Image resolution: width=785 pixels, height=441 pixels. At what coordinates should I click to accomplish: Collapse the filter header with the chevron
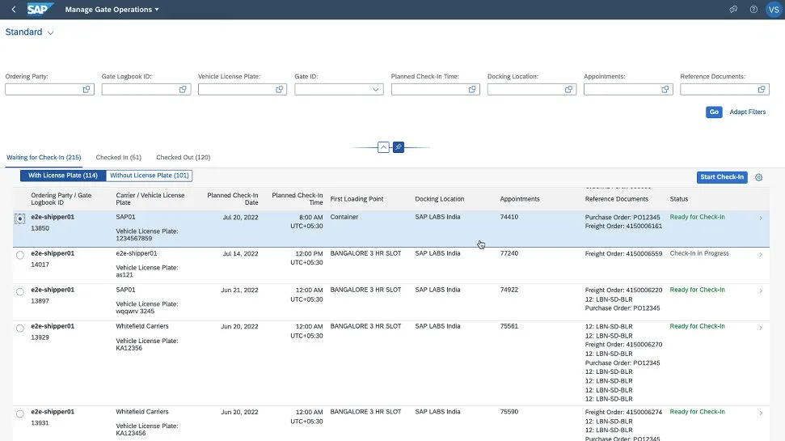384,147
